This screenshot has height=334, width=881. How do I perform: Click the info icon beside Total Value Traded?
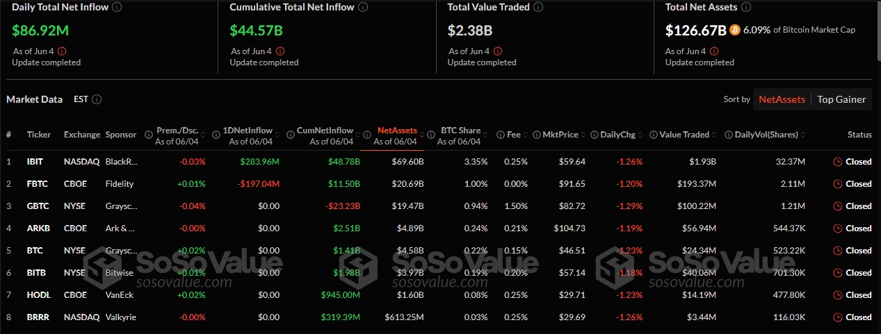point(539,7)
